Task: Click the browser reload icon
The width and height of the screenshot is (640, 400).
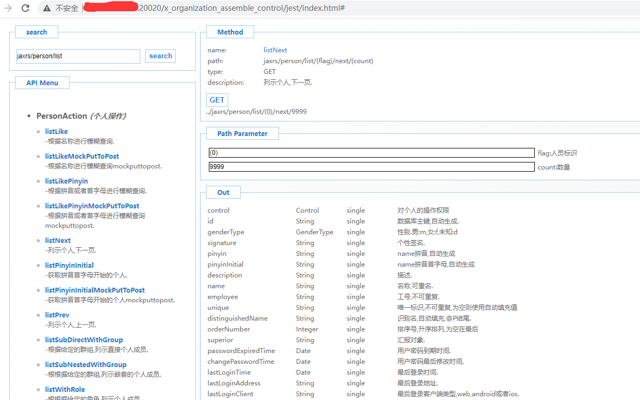Action: [25, 8]
